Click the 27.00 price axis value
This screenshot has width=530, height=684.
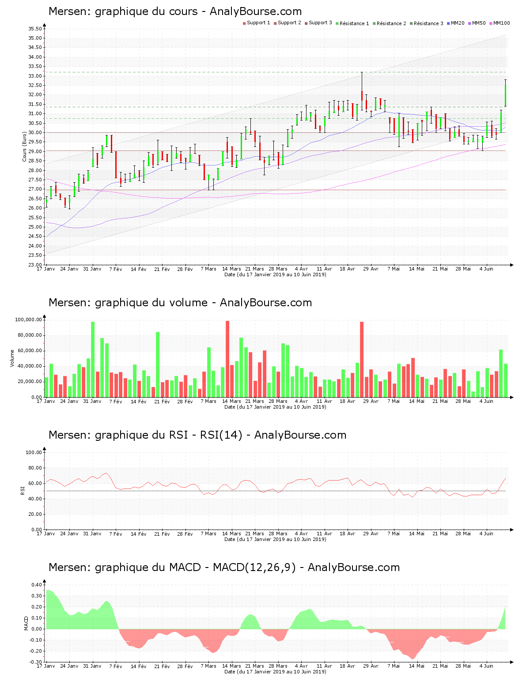pyautogui.click(x=35, y=189)
